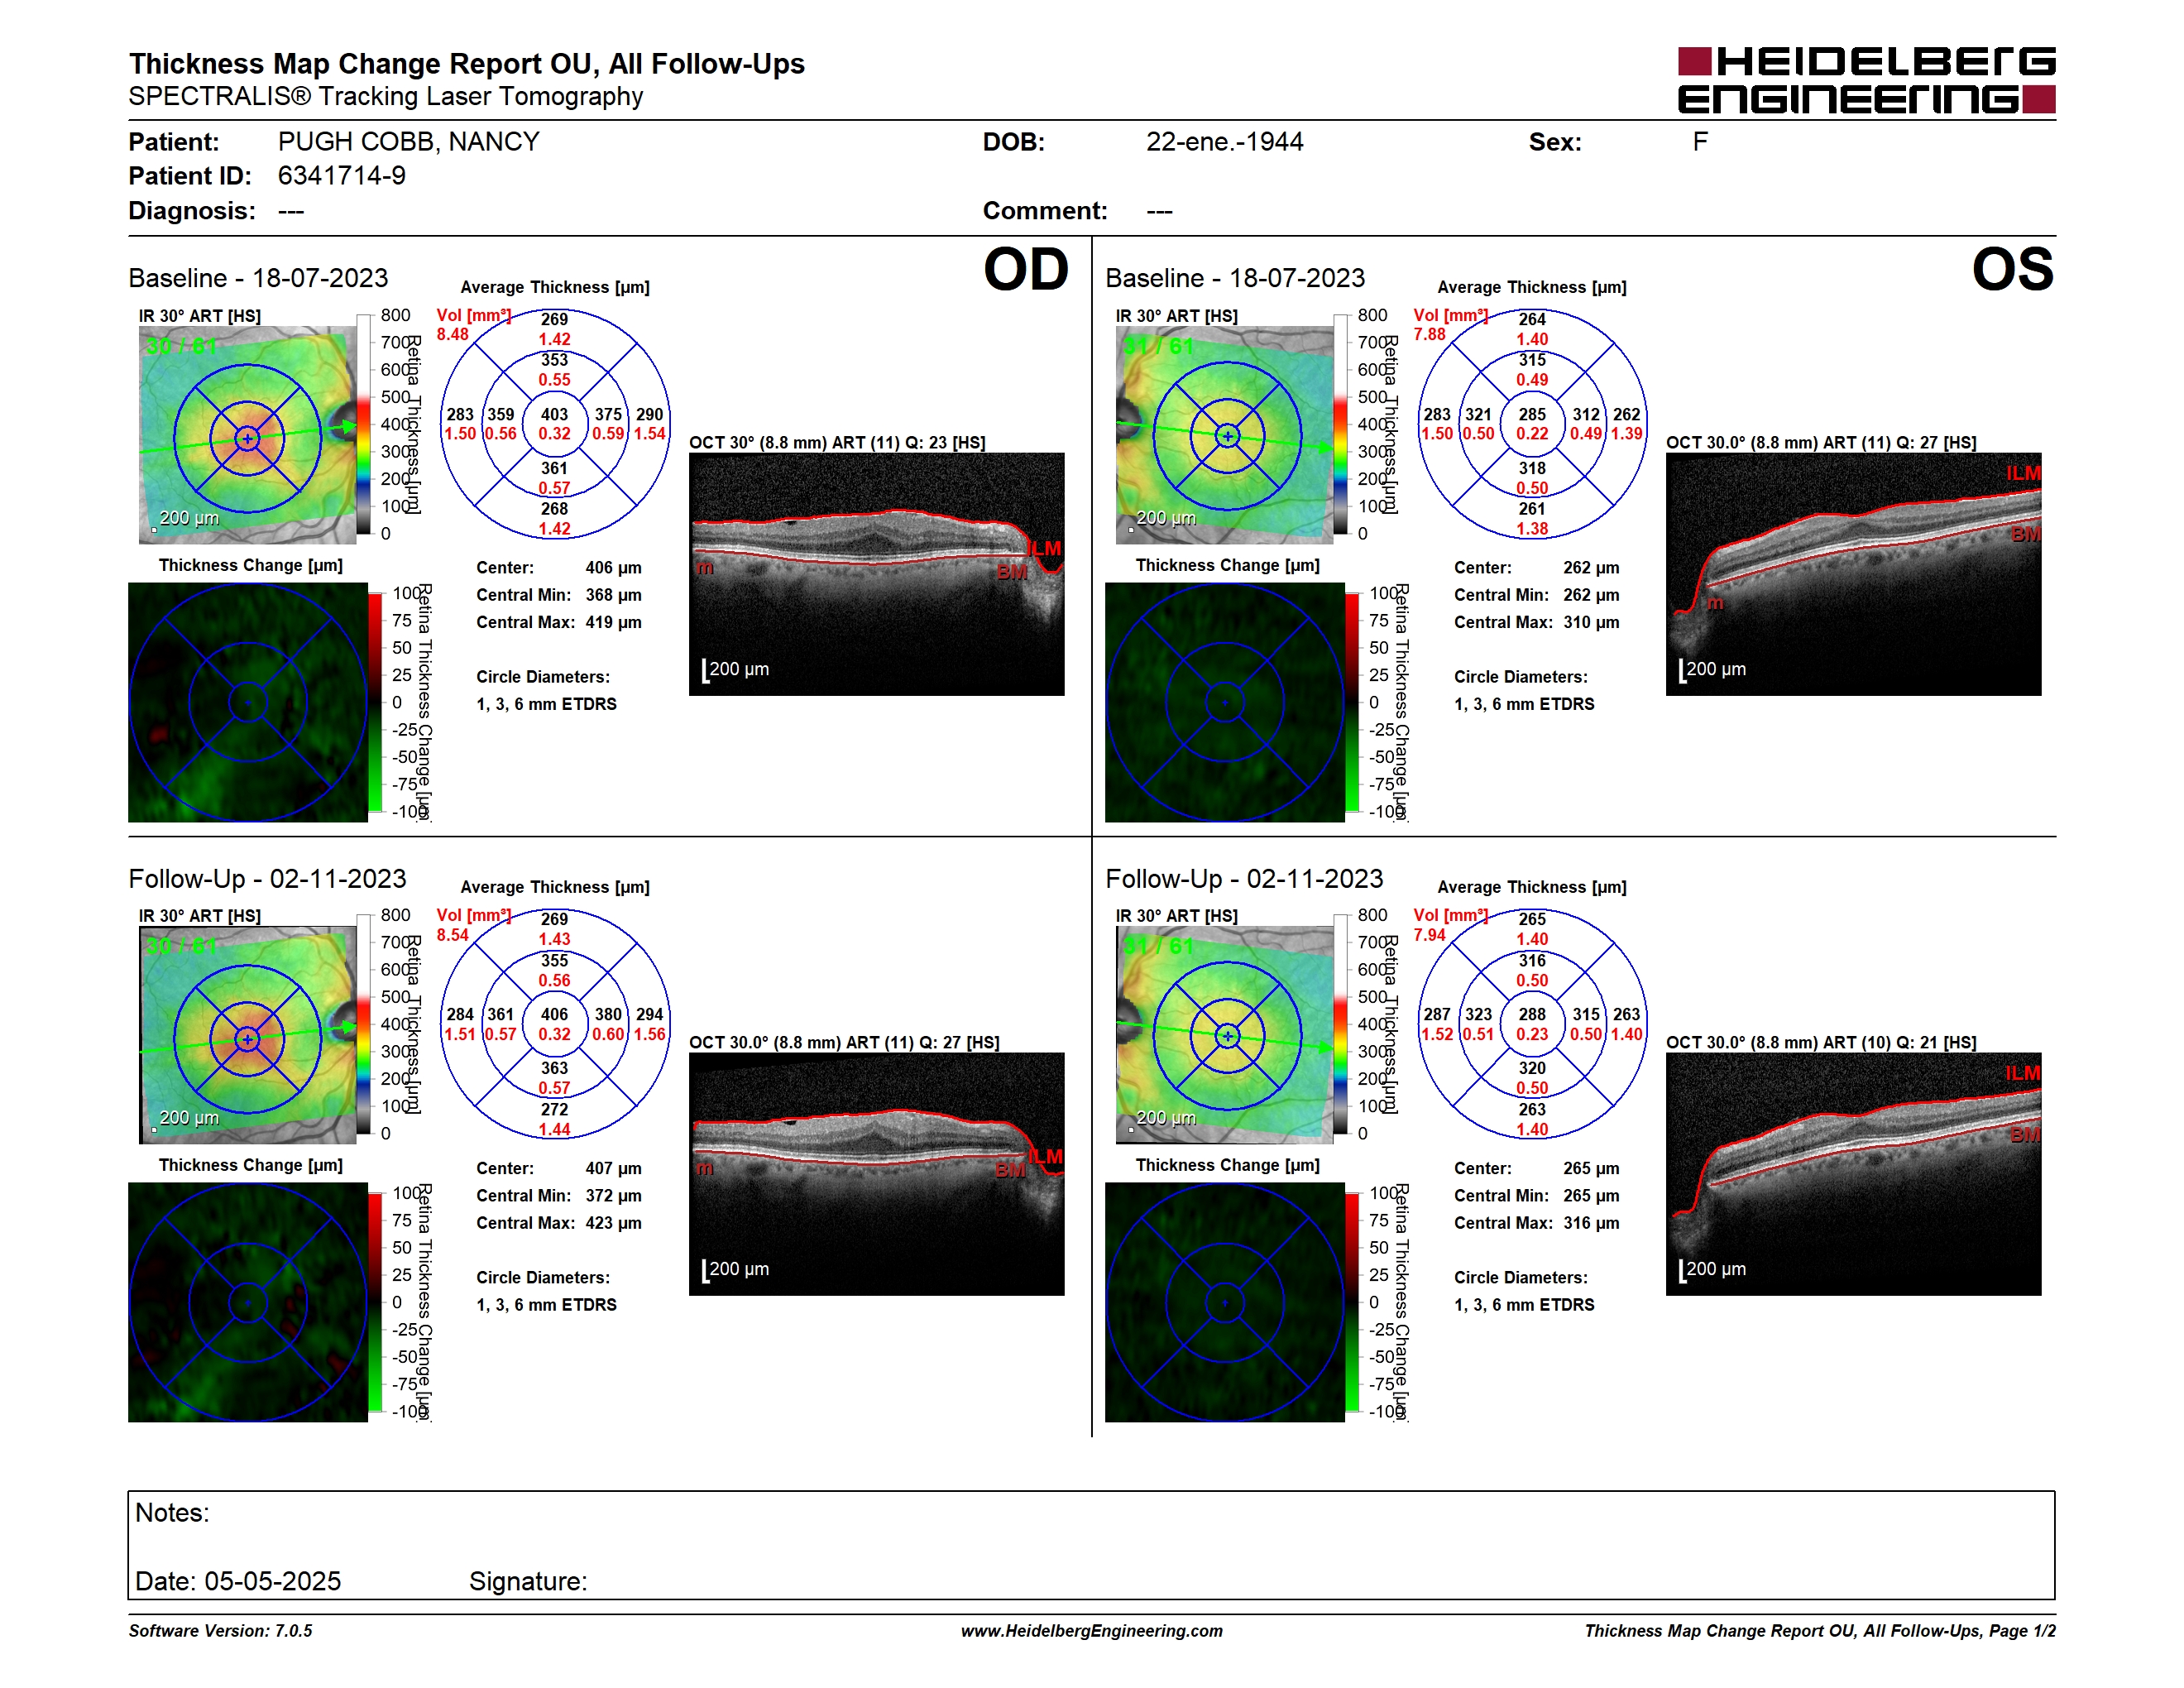
Task: Click the Sex value 'F'
Action: click(1700, 142)
